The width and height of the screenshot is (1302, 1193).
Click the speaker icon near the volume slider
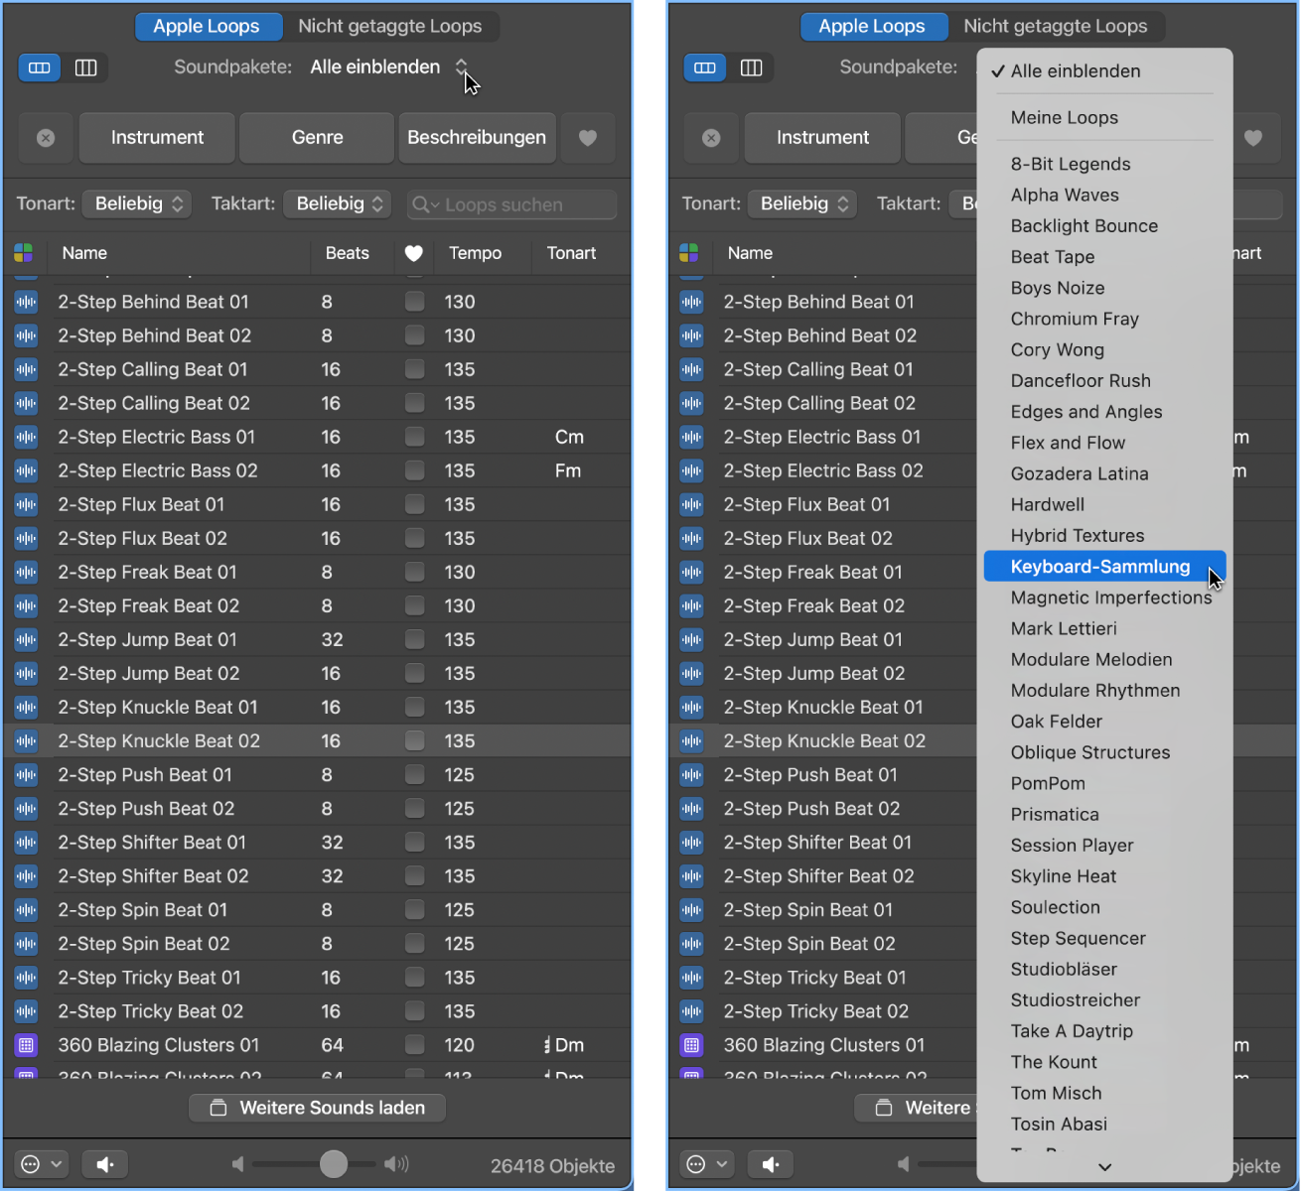coord(104,1163)
